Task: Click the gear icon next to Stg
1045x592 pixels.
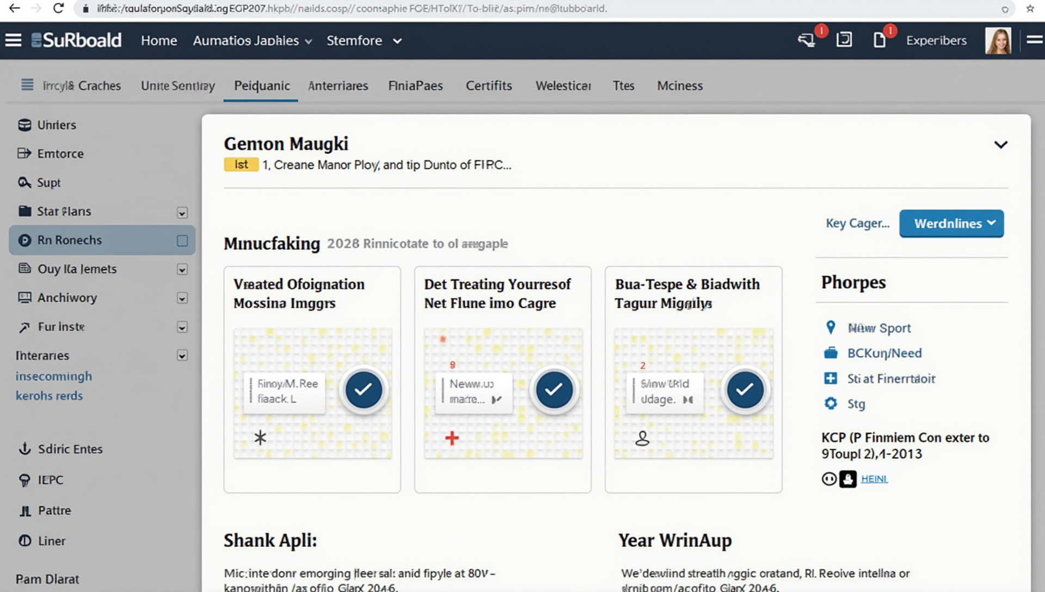Action: pos(831,404)
